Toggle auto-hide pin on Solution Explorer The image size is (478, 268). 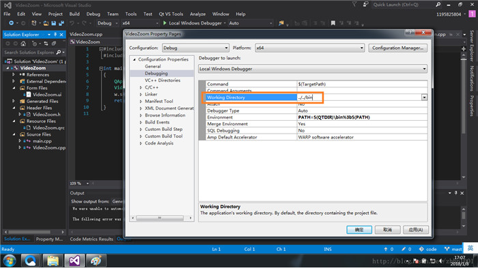[x=55, y=35]
